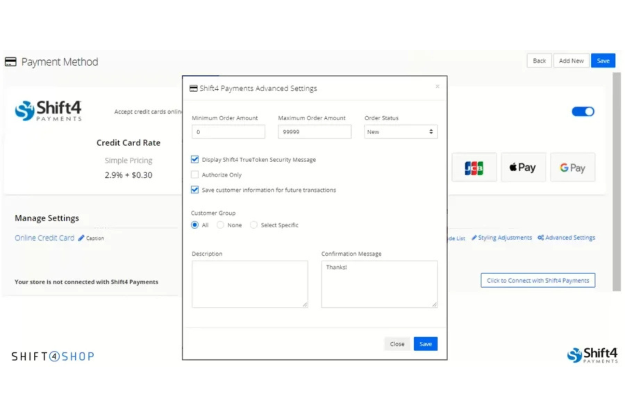The image size is (625, 417).
Task: Click to Connect with Shift4 Payments
Action: point(538,280)
